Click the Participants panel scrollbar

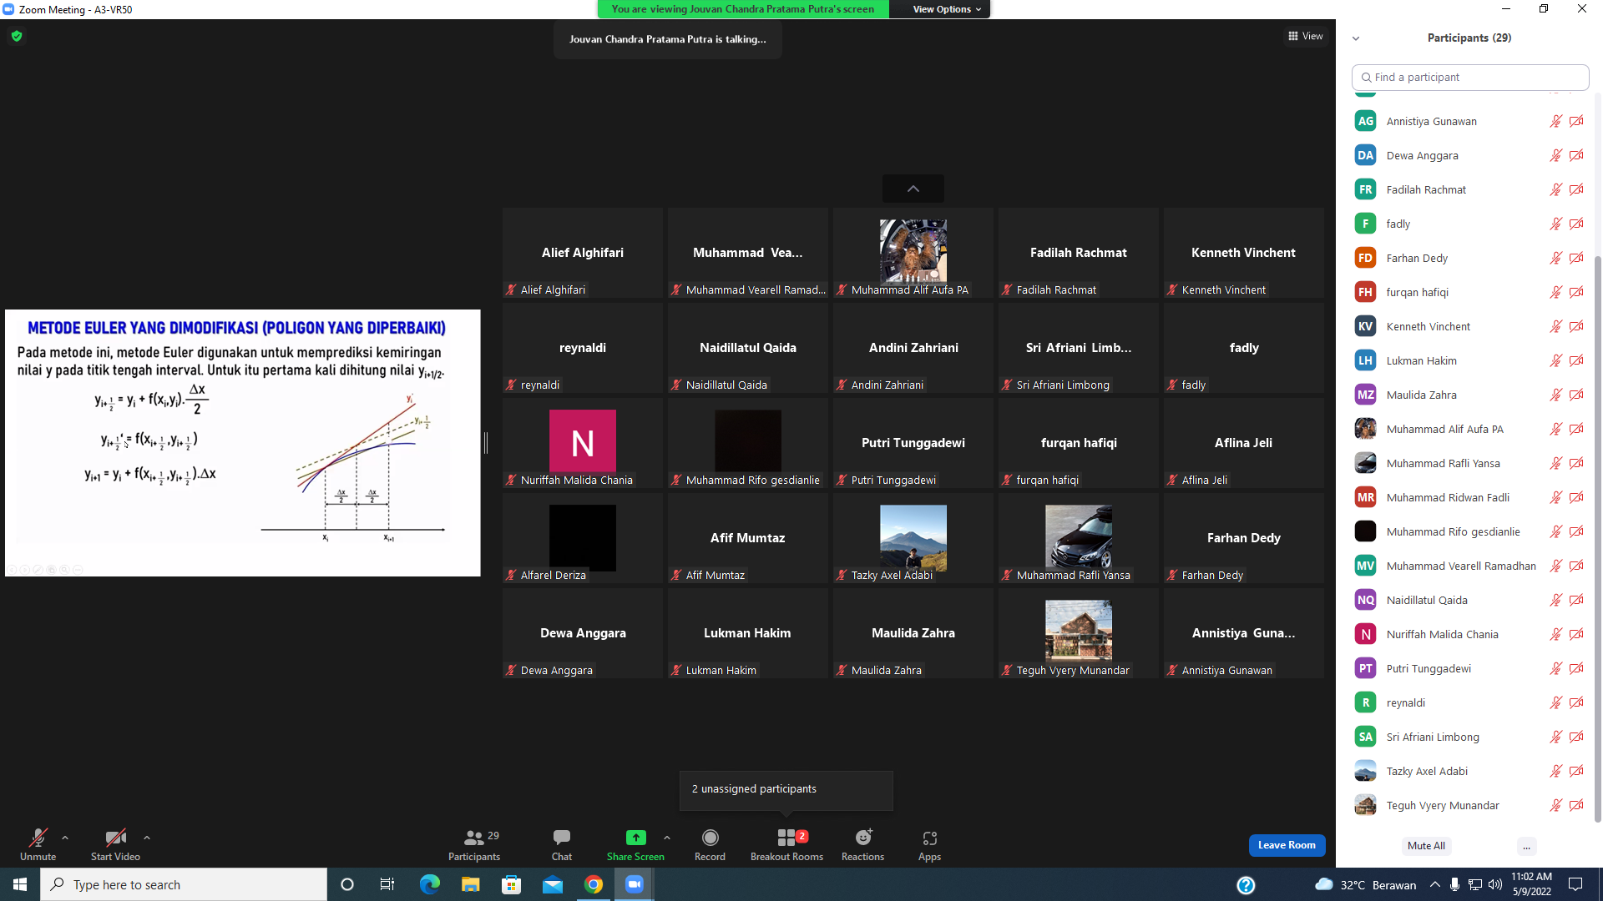[x=1598, y=538]
